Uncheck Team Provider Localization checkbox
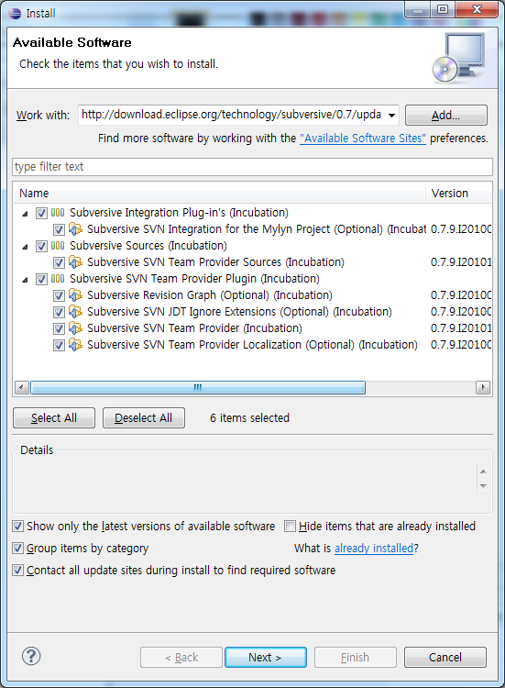The width and height of the screenshot is (505, 688). point(59,345)
